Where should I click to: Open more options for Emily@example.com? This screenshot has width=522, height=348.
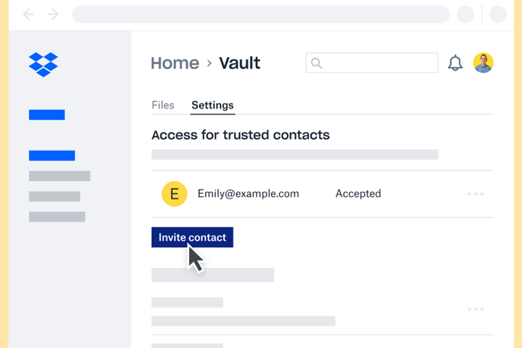475,194
